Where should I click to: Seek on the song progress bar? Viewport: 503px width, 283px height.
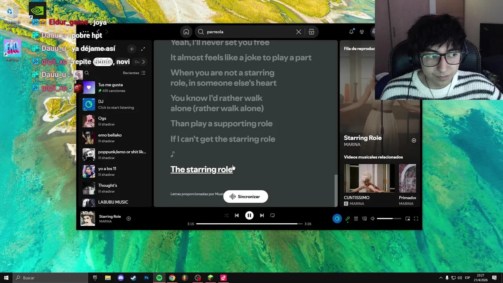(249, 224)
